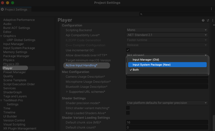The height and width of the screenshot is (131, 215).
Task: Select Settings under TextMesh Pro
Action: [x=13, y=104]
